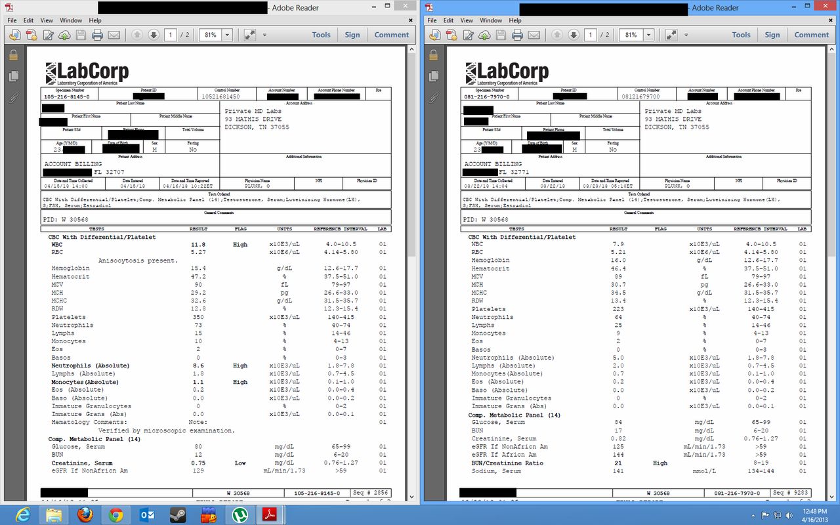Viewport: 840px width, 525px height.
Task: Open the File menu in left window
Action: pyautogui.click(x=12, y=20)
